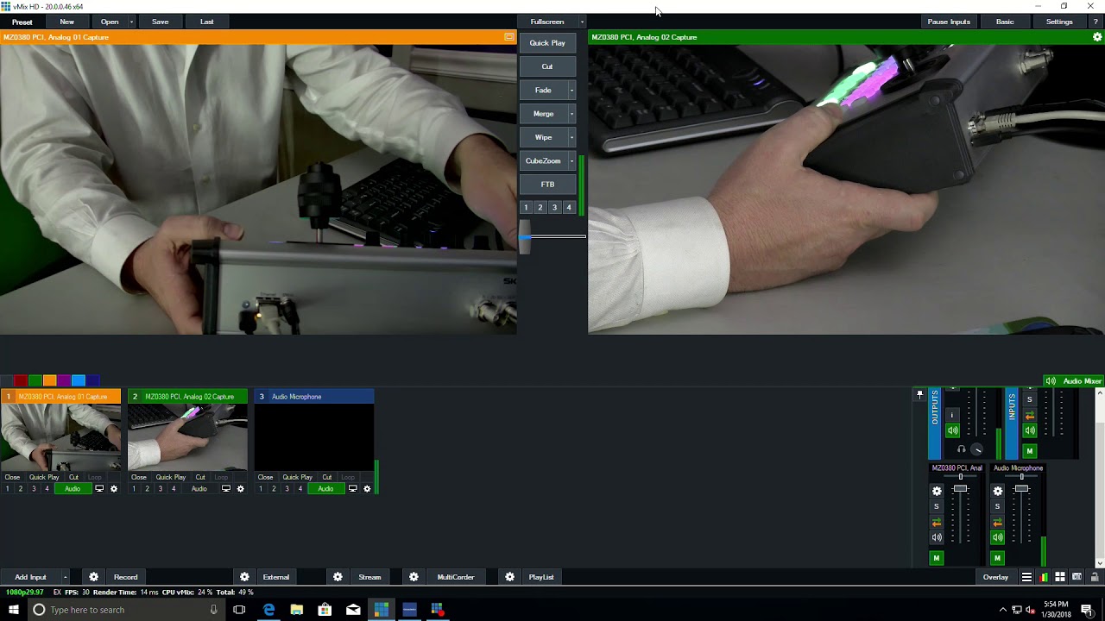Toggle the audio meters bar icon

[x=1044, y=577]
